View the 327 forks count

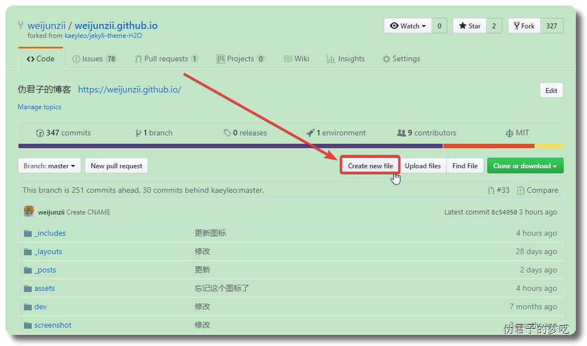551,26
